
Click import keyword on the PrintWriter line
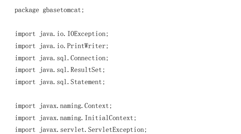click(25, 46)
